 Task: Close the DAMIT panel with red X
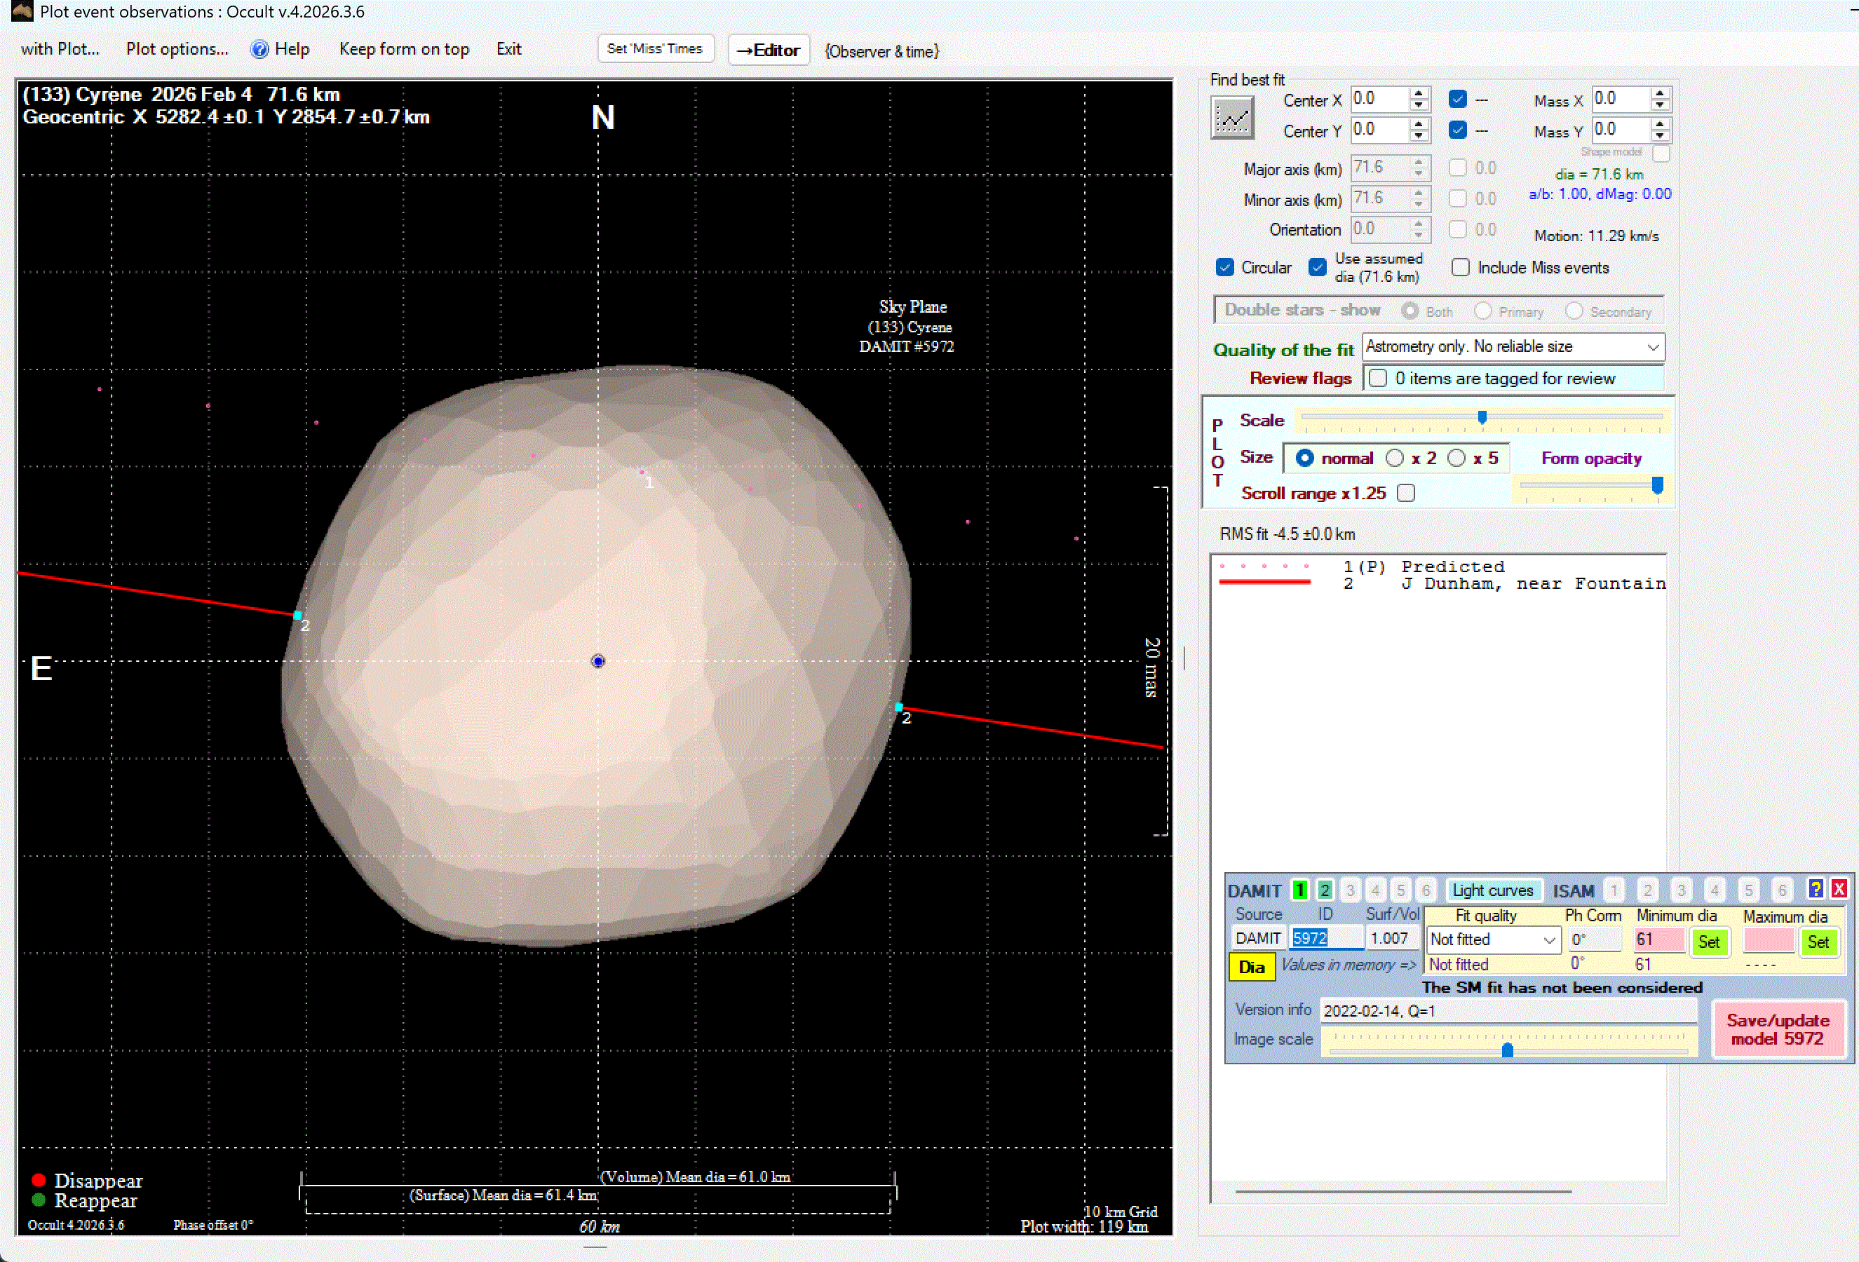click(x=1839, y=888)
